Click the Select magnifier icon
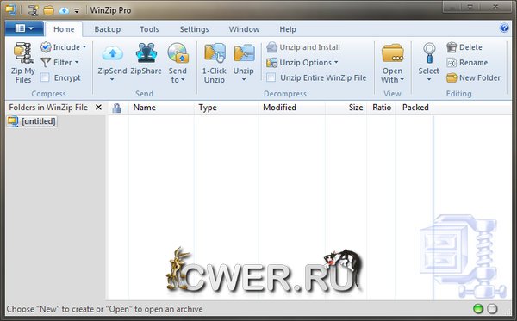The width and height of the screenshot is (517, 321). (x=429, y=53)
